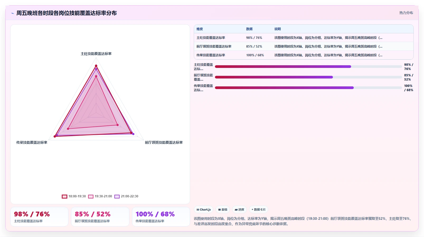Viewport: 424px width, 237px height.
Task: Toggle the 19:30-21:00 legend series
Action: 100,196
